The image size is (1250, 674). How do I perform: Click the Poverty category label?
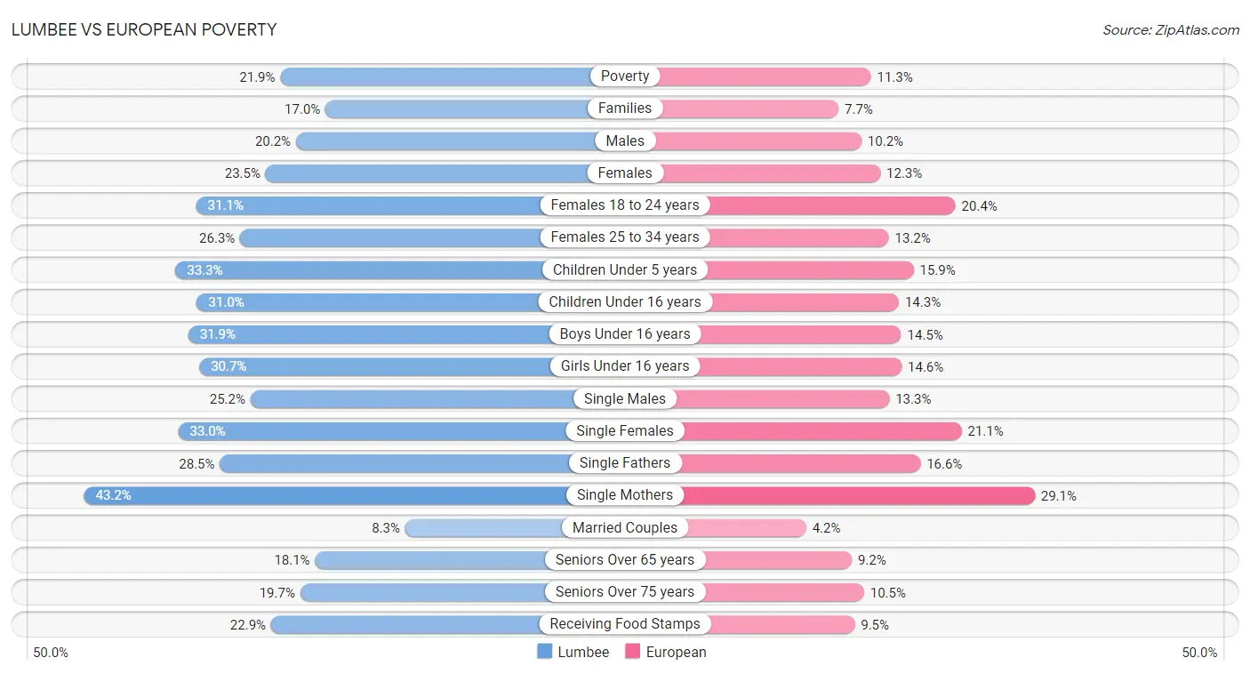pos(625,76)
